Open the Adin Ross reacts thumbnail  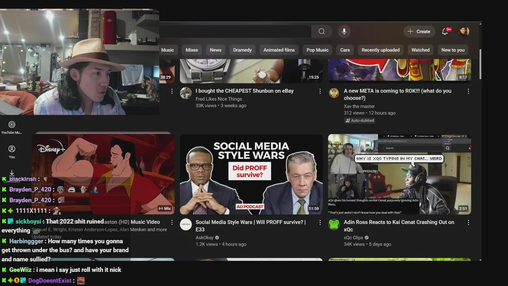400,174
